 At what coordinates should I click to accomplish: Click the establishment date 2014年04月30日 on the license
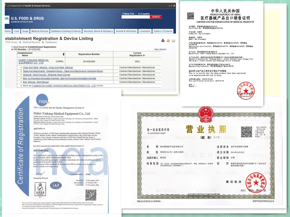(237, 152)
